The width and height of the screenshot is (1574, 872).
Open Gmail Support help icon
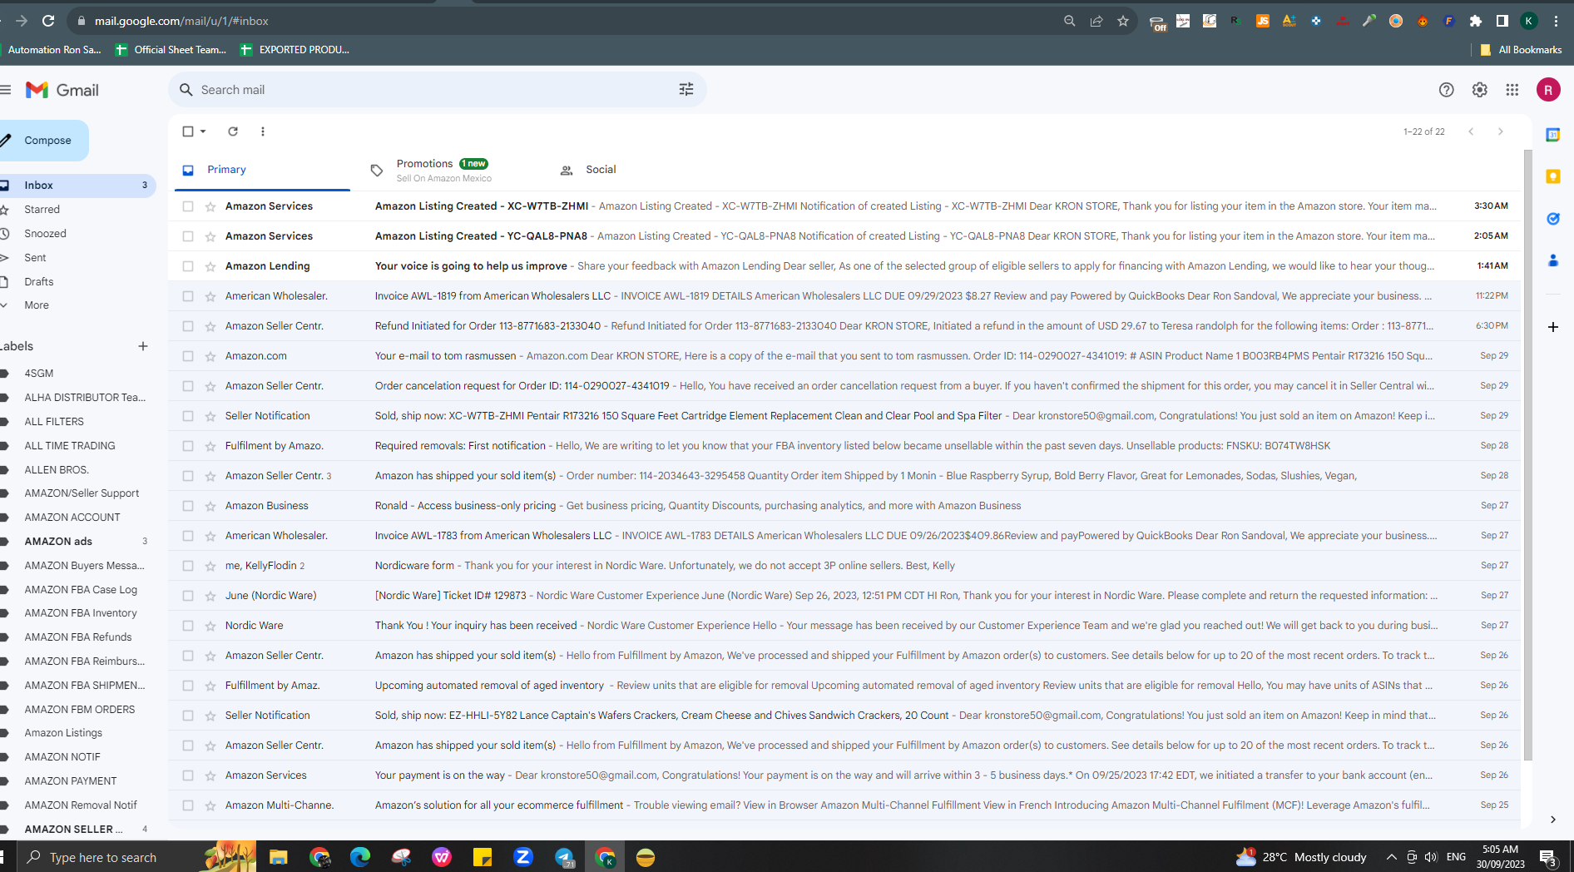coord(1447,90)
